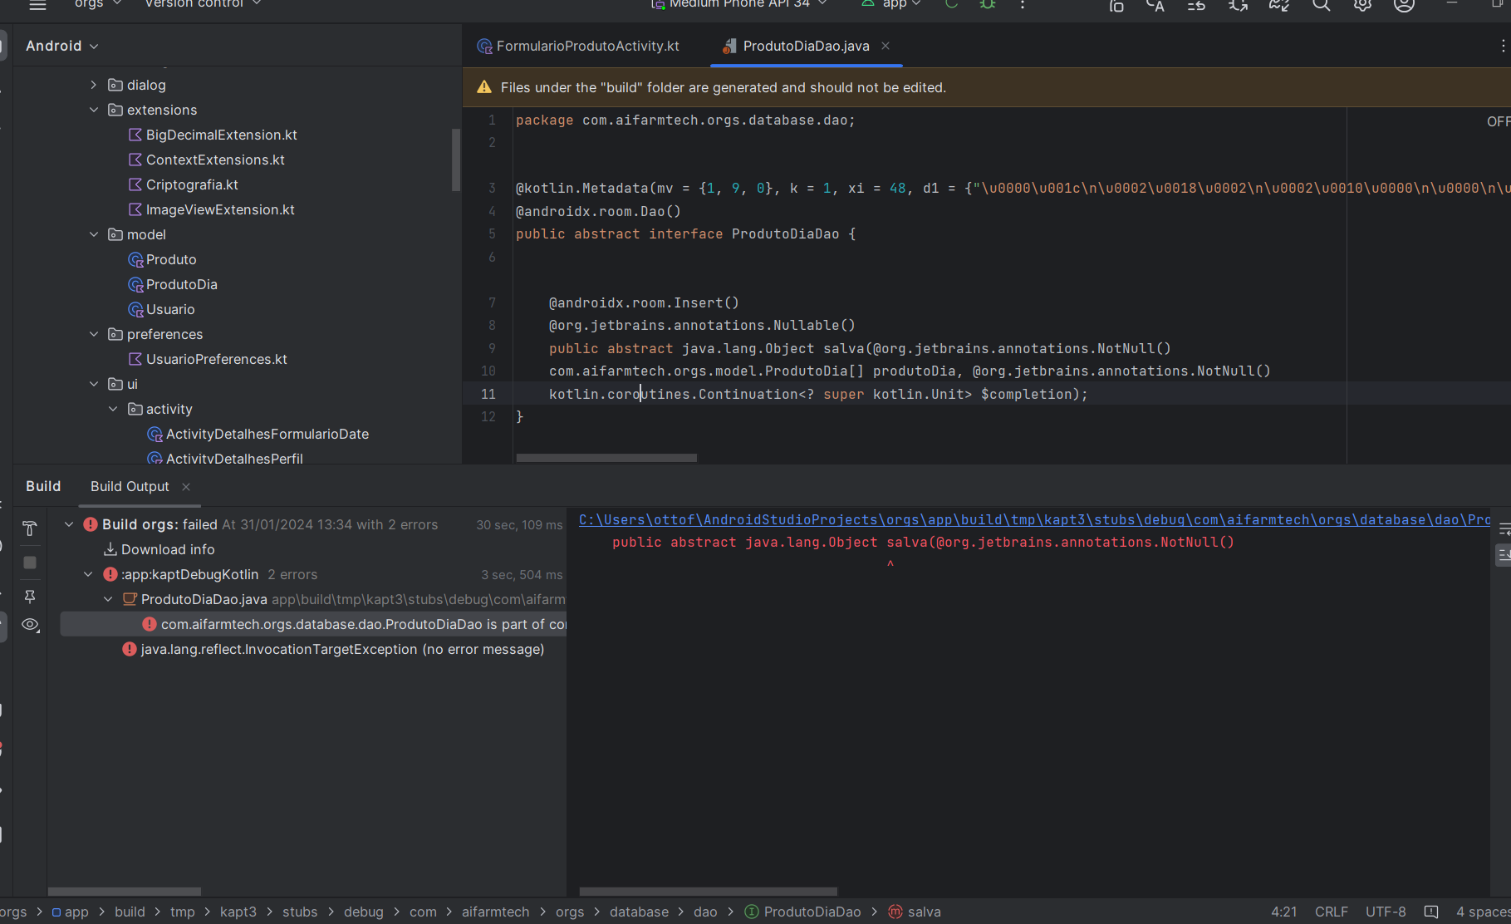Open the Version control dropdown
The width and height of the screenshot is (1511, 924).
pos(203,4)
